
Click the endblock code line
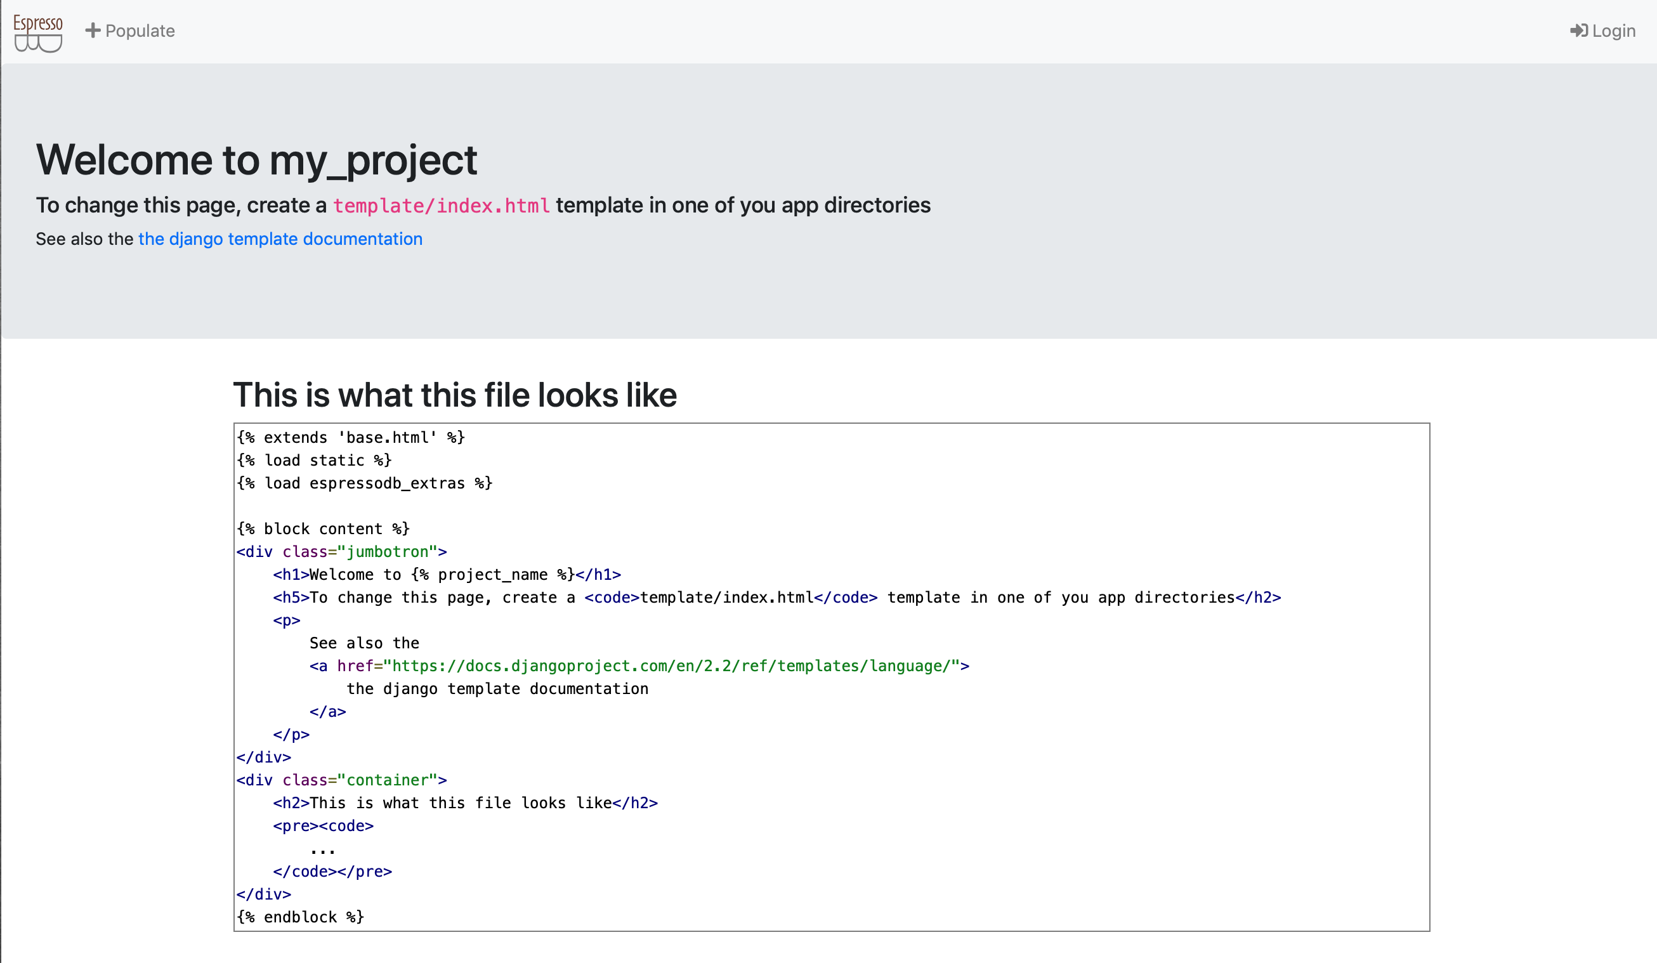tap(301, 918)
